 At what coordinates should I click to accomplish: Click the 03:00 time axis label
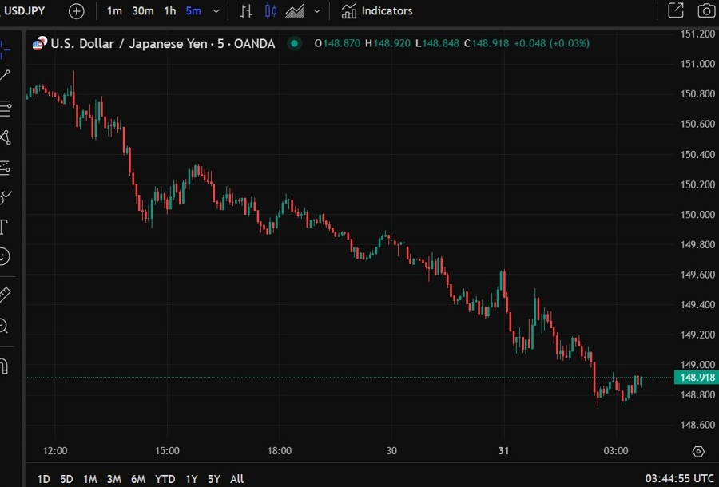tap(616, 451)
